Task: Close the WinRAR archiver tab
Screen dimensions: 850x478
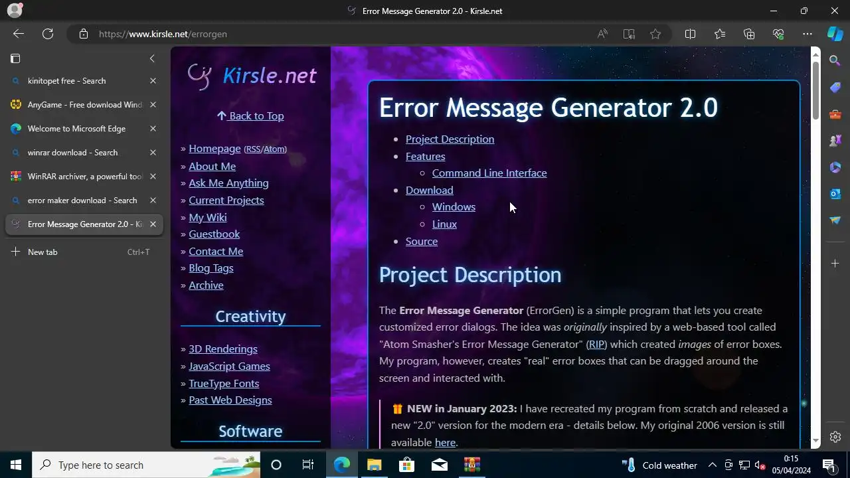Action: pyautogui.click(x=153, y=177)
